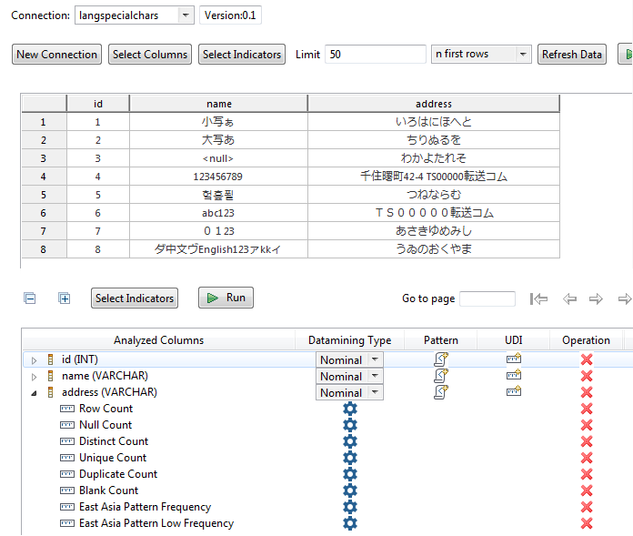The width and height of the screenshot is (633, 536).
Task: Click collapse all icon above Analyzed Columns
Action: [x=30, y=298]
